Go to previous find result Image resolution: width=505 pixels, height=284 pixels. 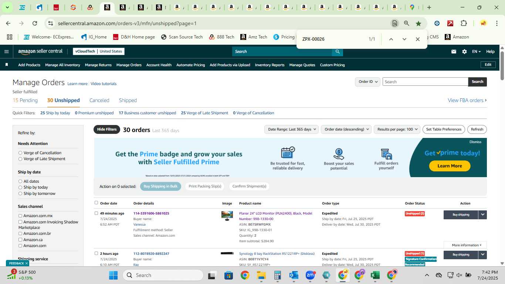(391, 39)
